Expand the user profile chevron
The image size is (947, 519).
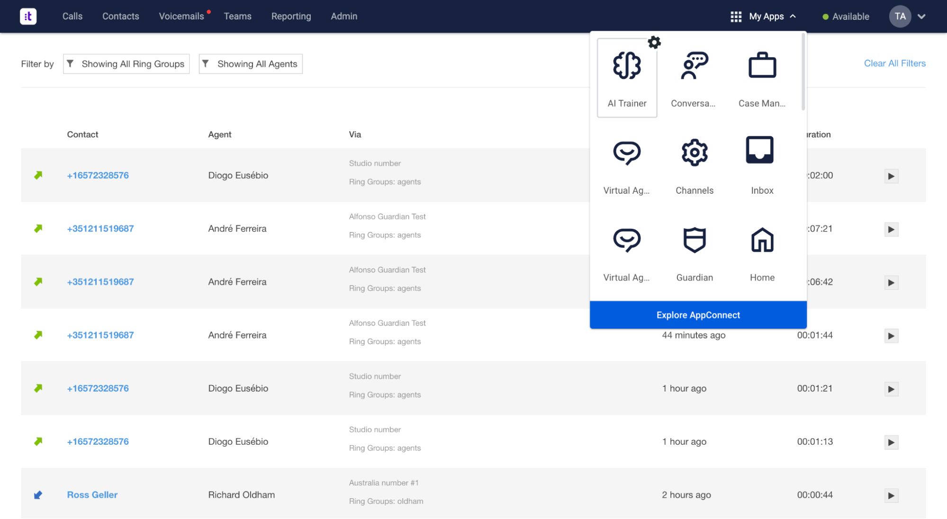[921, 17]
